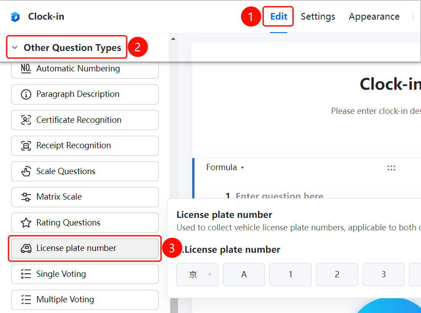Click the license plate box showing 2
This screenshot has width=421, height=313.
(337, 275)
